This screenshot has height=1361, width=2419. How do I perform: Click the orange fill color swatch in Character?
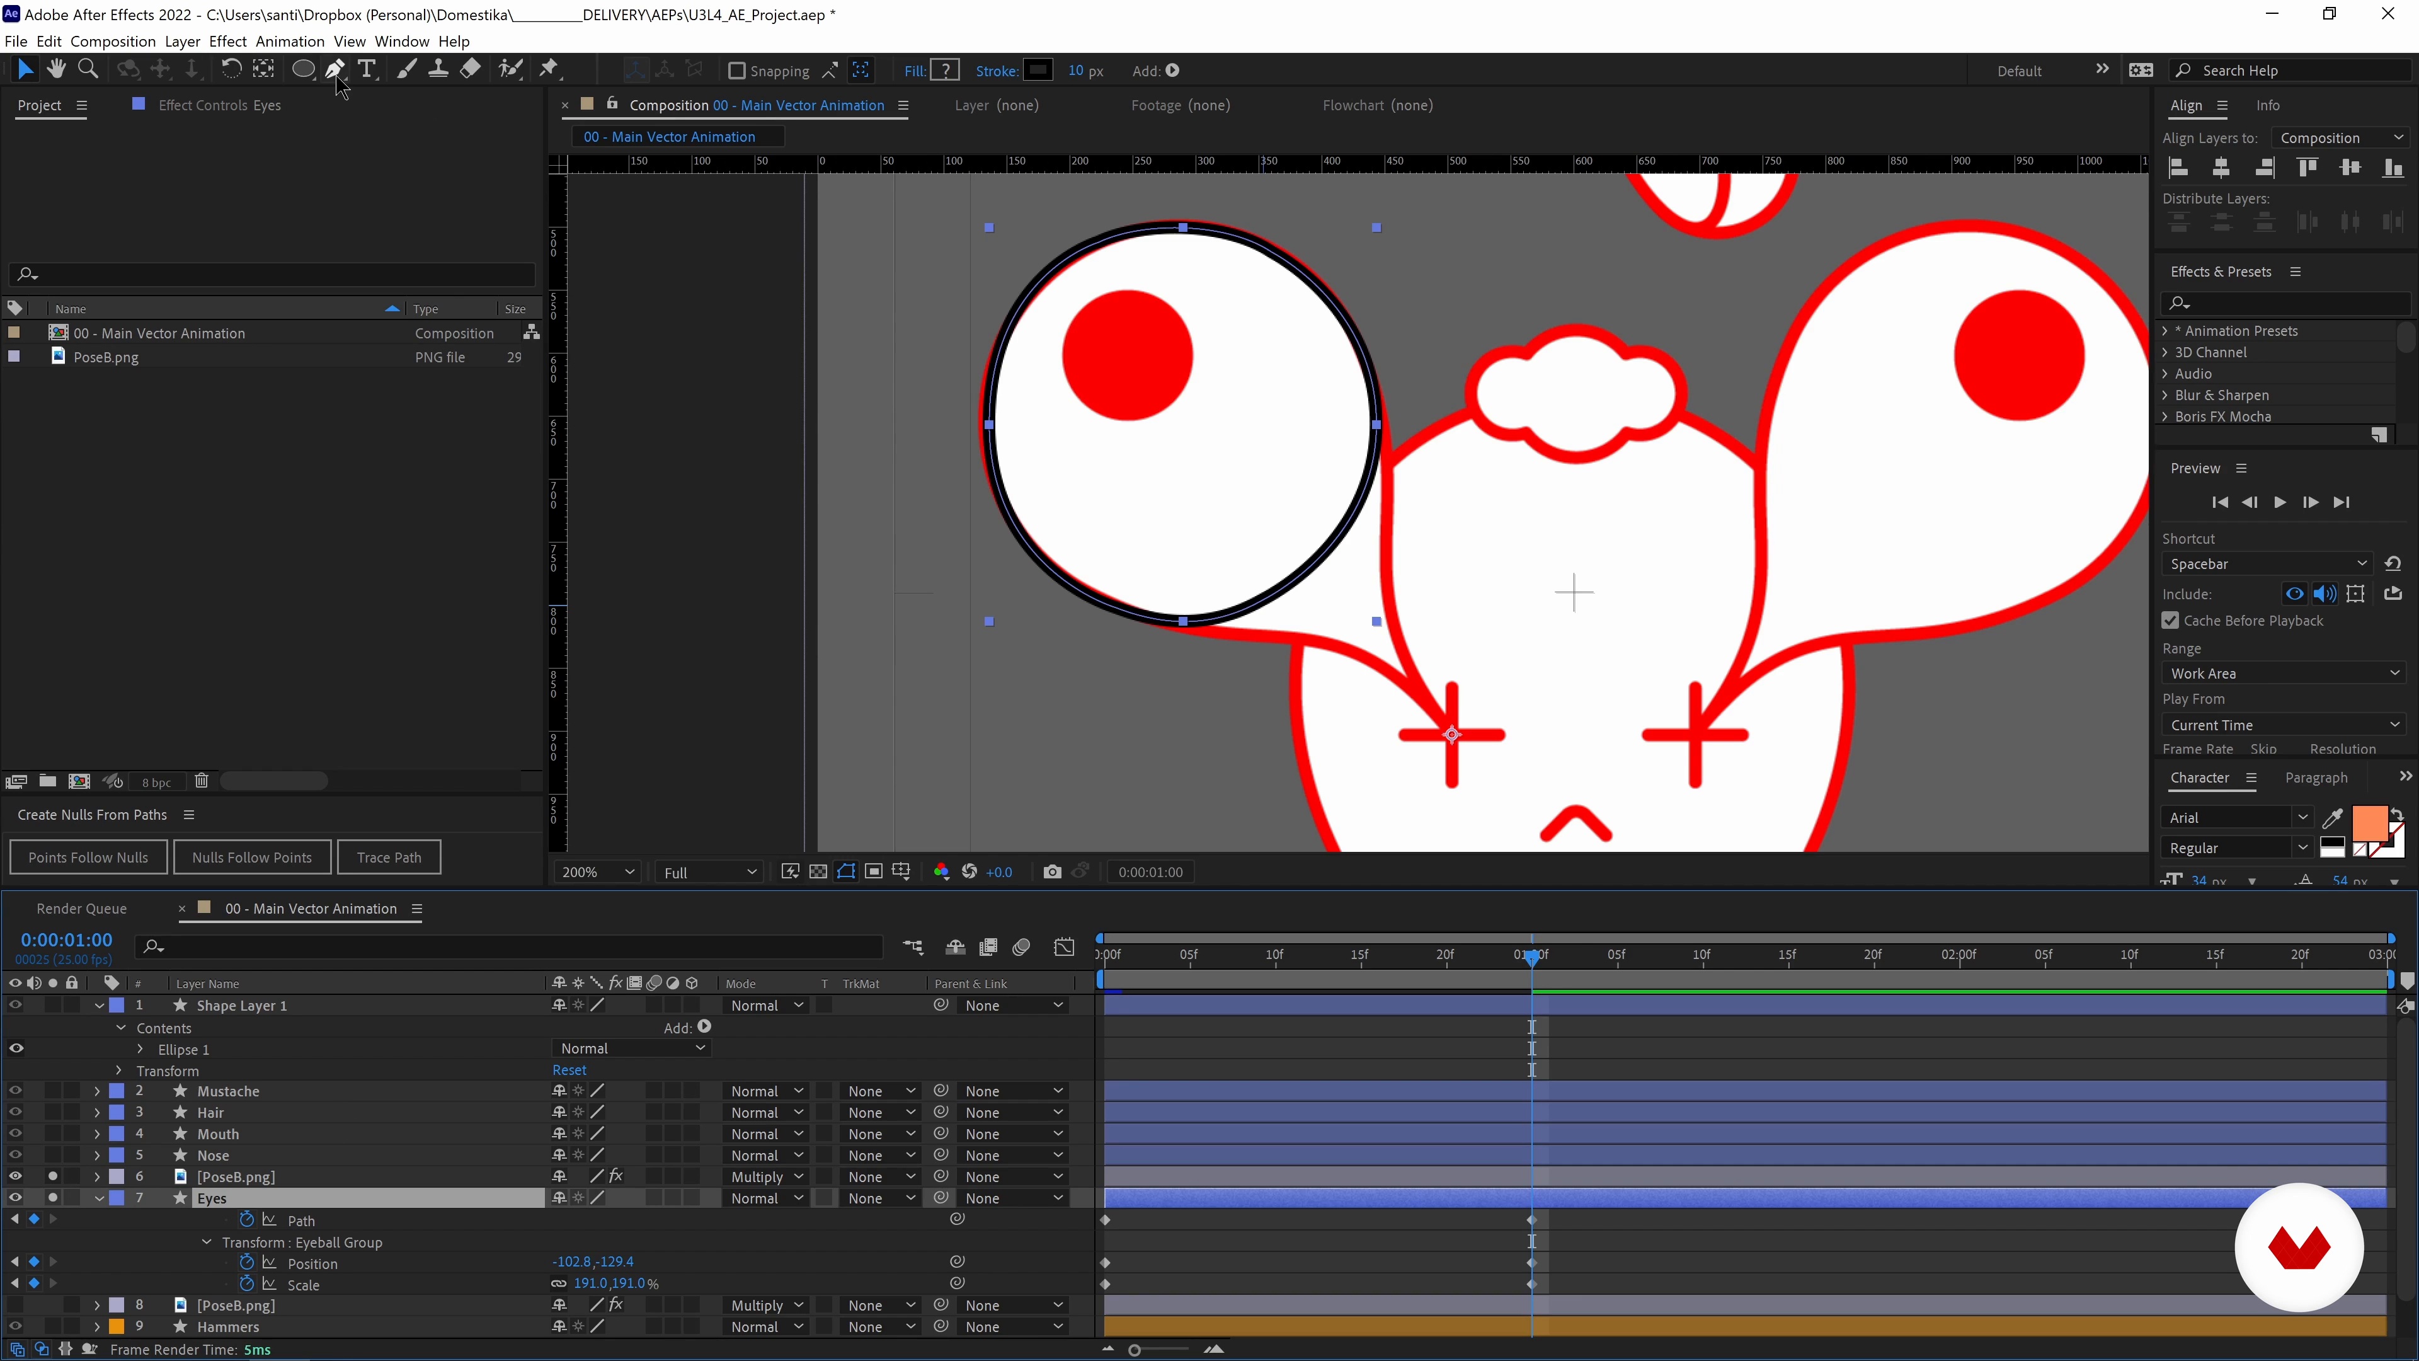[2369, 823]
